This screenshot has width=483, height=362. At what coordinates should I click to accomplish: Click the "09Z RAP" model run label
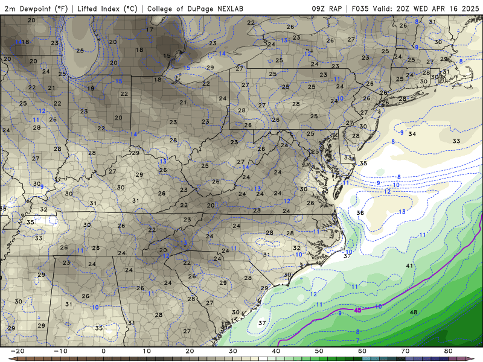pos(327,8)
